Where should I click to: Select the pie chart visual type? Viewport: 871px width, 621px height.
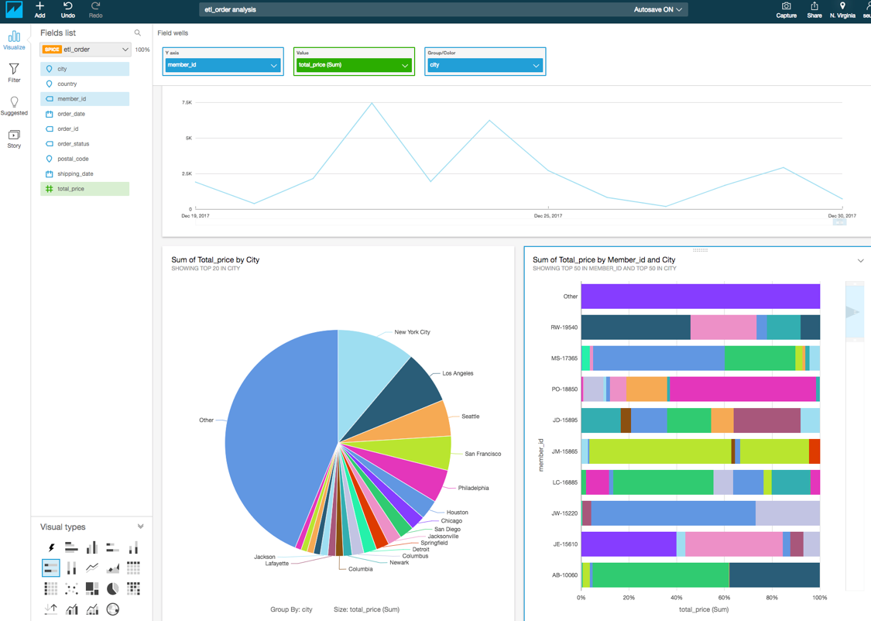pyautogui.click(x=113, y=588)
